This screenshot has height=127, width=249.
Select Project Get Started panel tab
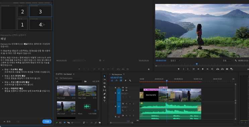point(64,74)
